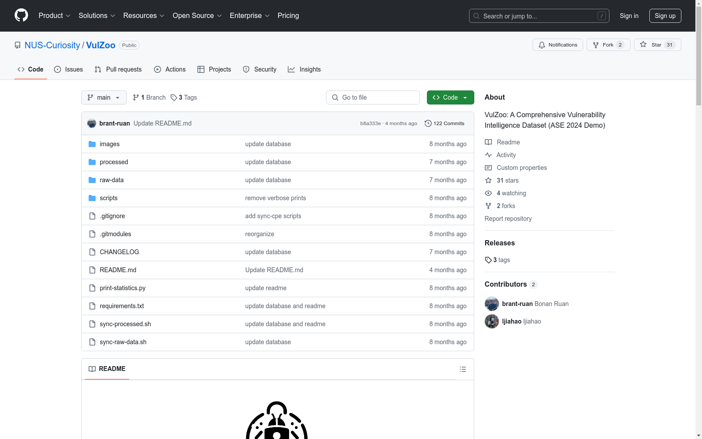Open the processed folder icon
Screen dimensions: 702x439
coord(92,162)
